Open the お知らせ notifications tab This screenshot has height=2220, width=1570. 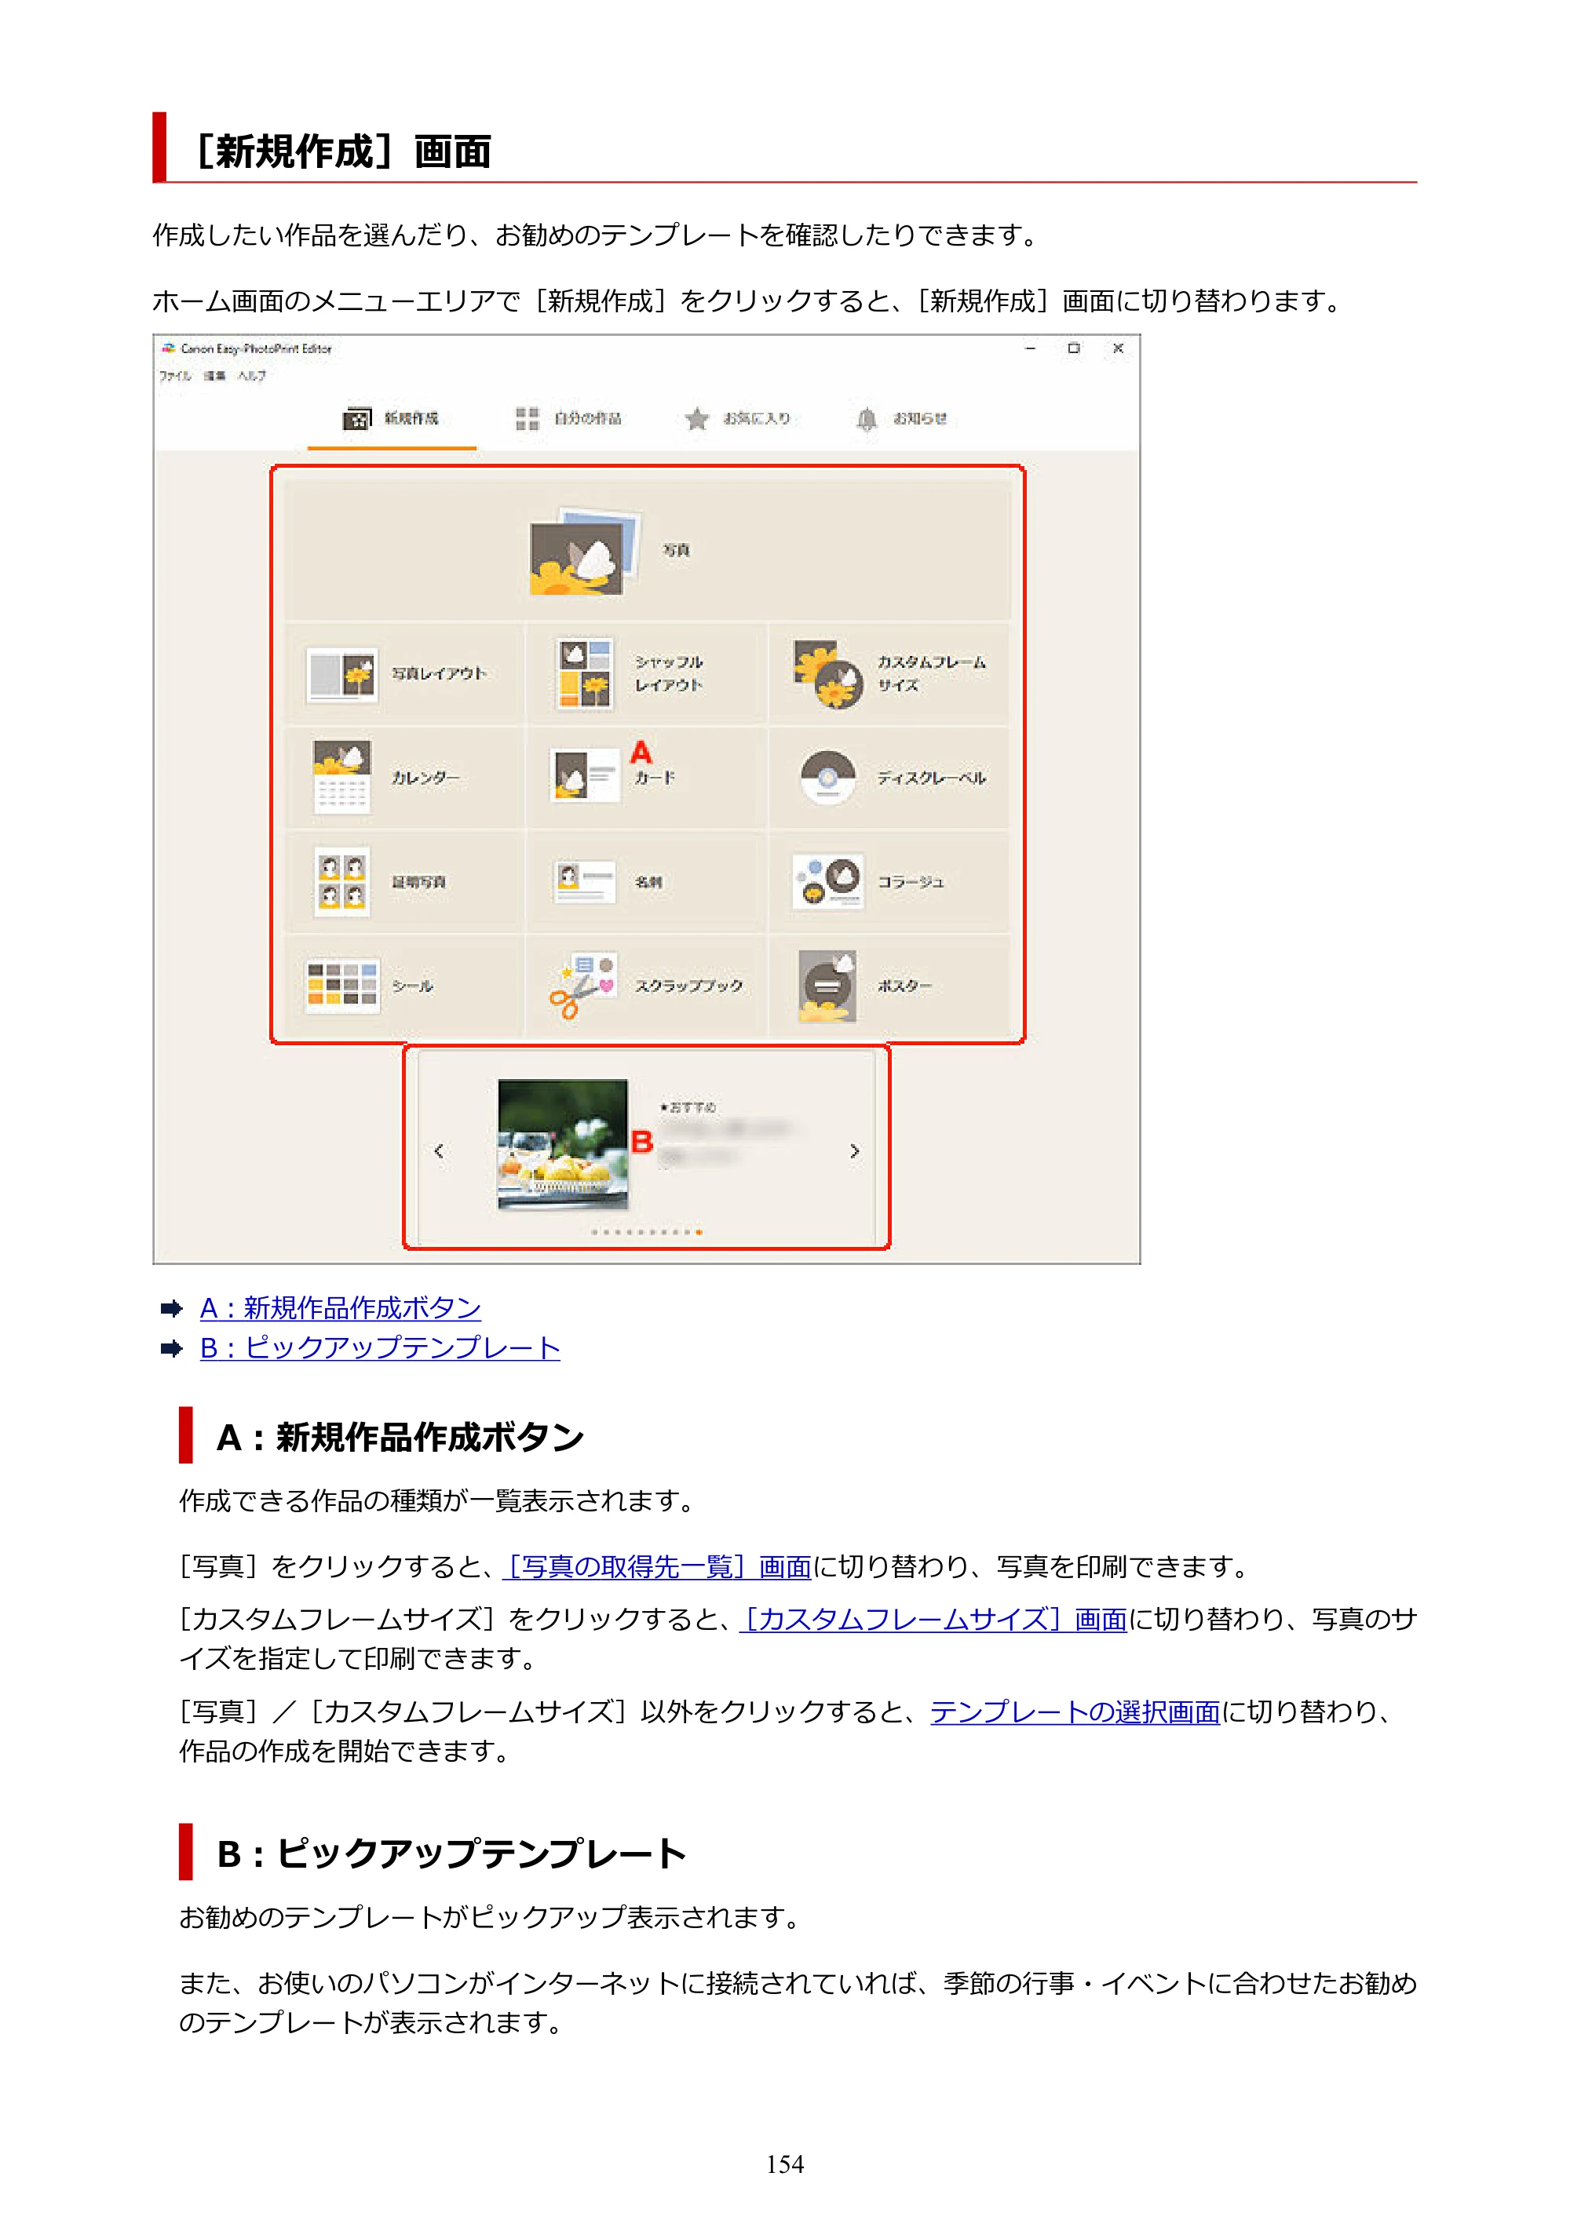pos(901,419)
